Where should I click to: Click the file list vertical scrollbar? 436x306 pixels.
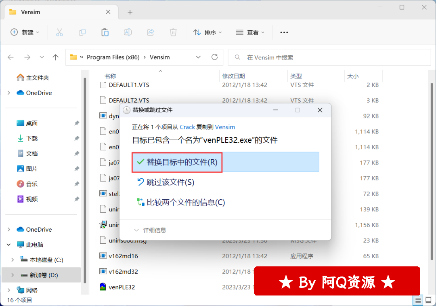tap(432, 171)
